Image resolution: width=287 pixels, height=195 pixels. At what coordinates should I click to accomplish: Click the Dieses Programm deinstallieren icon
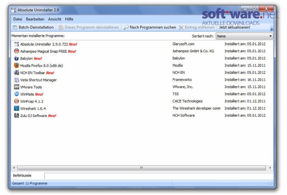pos(61,27)
